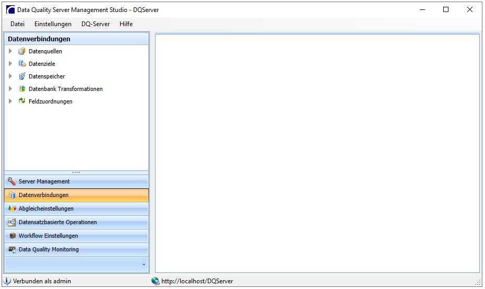Screen dimensions: 485x289
Task: Select Datenbank Transformationen tree label
Action: pyautogui.click(x=66, y=89)
